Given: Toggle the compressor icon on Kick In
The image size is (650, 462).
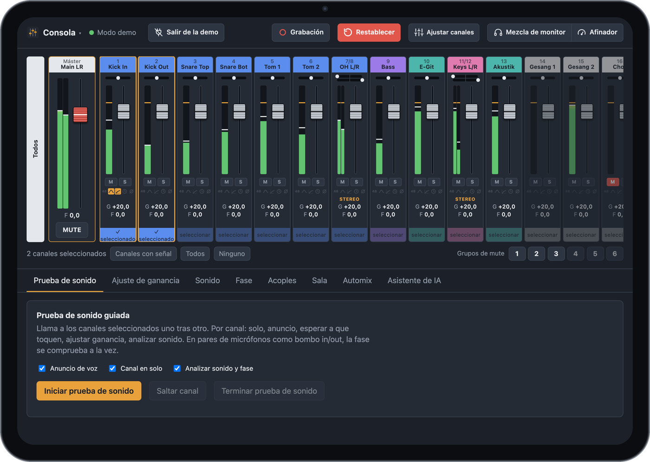Looking at the screenshot, I should tap(118, 191).
